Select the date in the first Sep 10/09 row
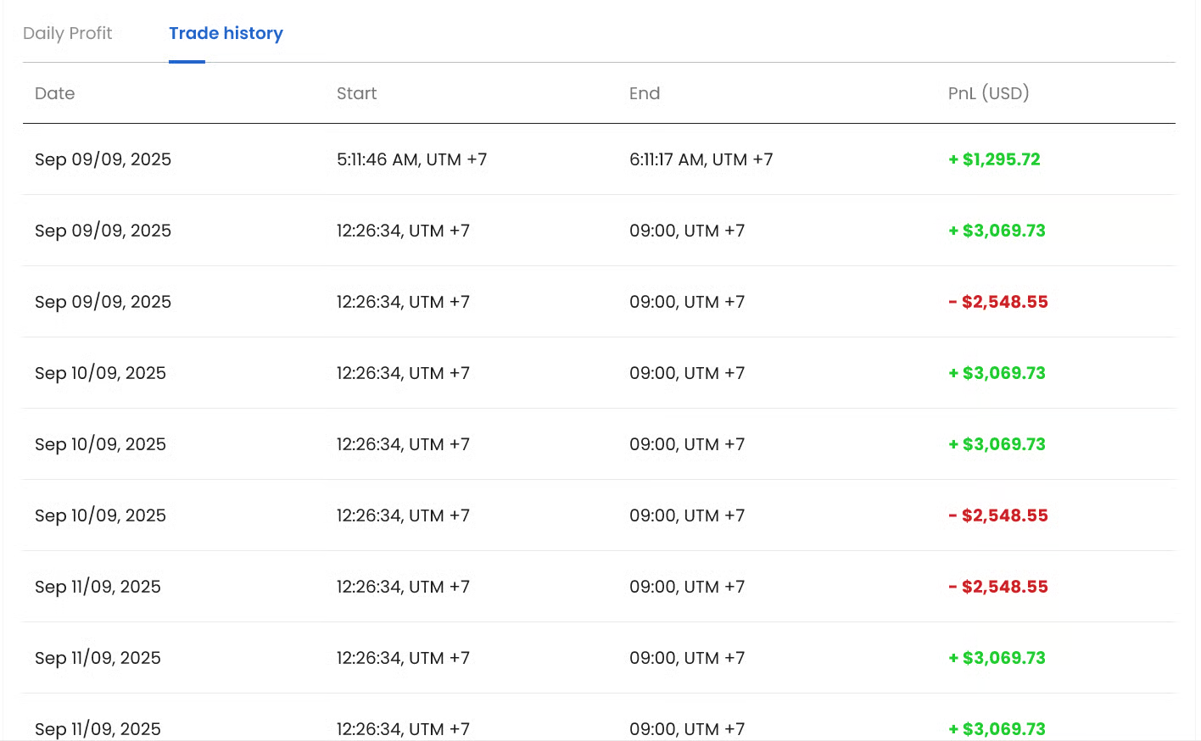Screen dimensions: 1201x741 pyautogui.click(x=100, y=373)
